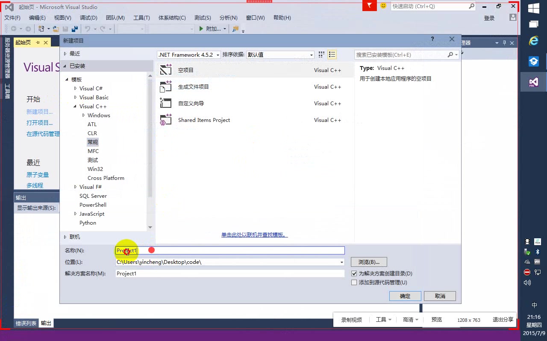Screen dimensions: 547x341
Task: Expand the Visual C# node
Action: point(75,88)
